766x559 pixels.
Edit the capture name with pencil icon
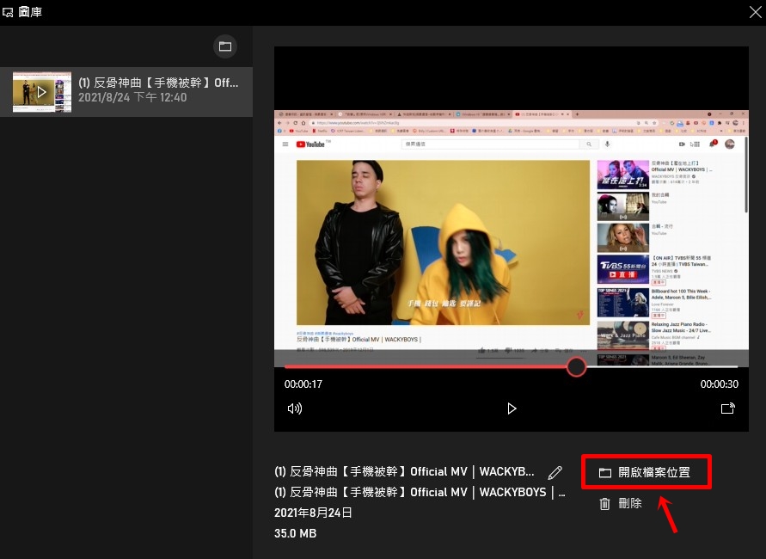coord(555,472)
